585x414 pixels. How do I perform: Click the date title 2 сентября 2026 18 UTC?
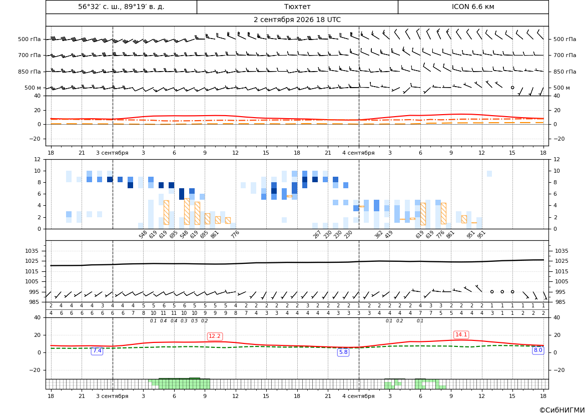[297, 20]
